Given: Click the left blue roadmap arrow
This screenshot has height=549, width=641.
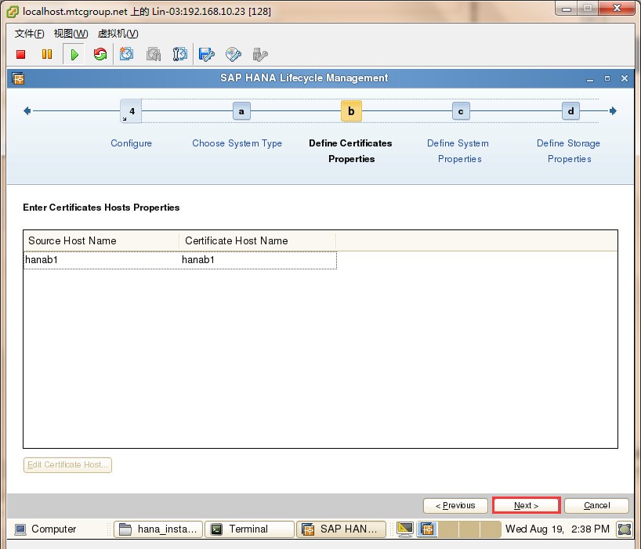Looking at the screenshot, I should [27, 110].
